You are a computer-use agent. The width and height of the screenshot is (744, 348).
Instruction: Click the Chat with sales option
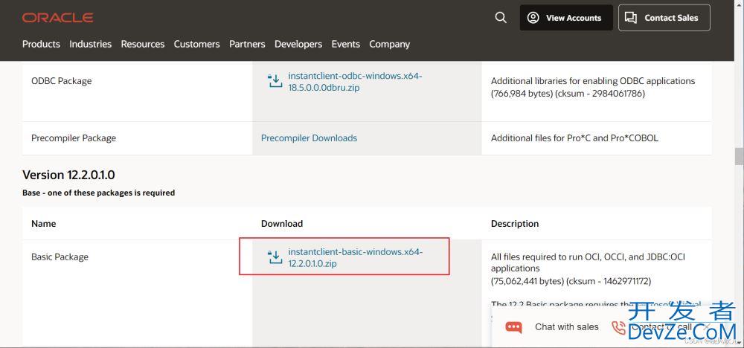pos(566,326)
